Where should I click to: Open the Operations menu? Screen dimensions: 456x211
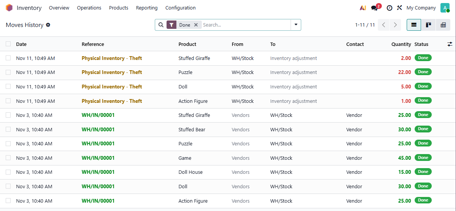tap(89, 8)
